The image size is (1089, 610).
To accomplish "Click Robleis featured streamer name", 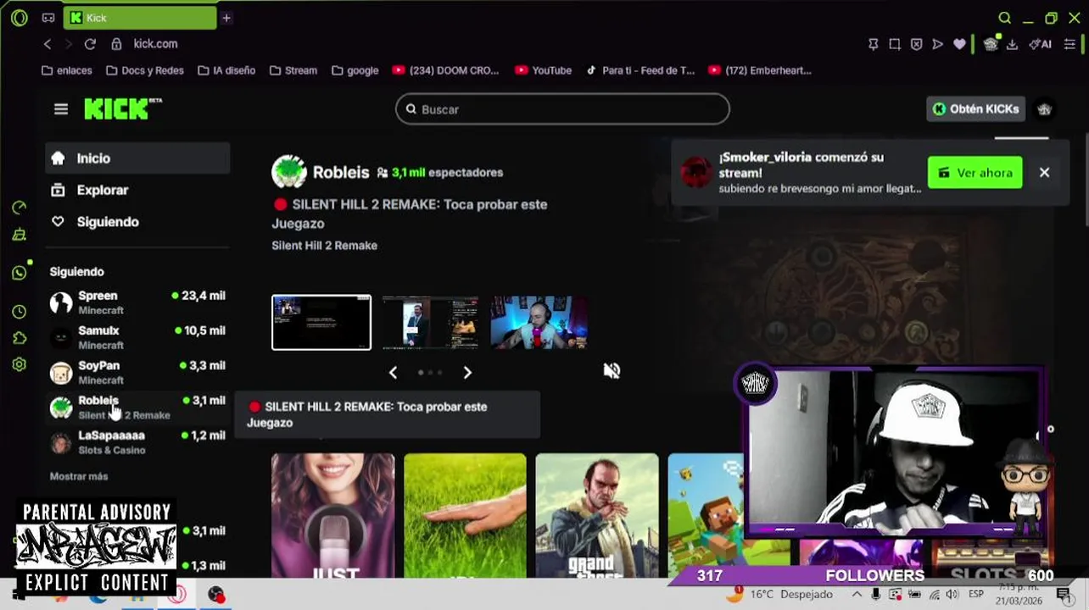I will coord(341,172).
